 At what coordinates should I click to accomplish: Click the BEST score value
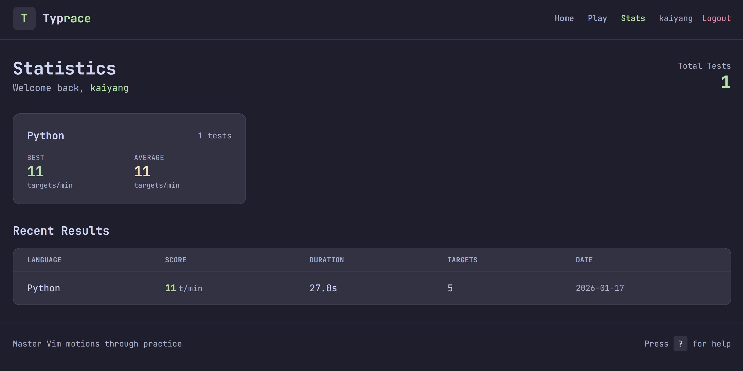(x=35, y=172)
